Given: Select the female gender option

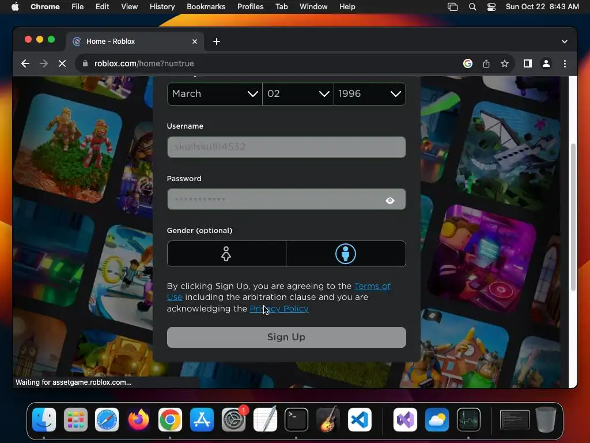Looking at the screenshot, I should (x=226, y=254).
